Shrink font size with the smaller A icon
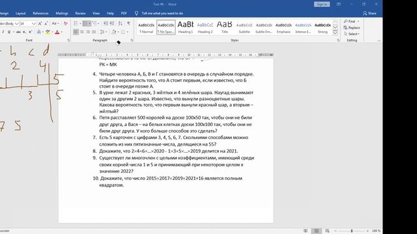417x234 pixels. pos(46,23)
